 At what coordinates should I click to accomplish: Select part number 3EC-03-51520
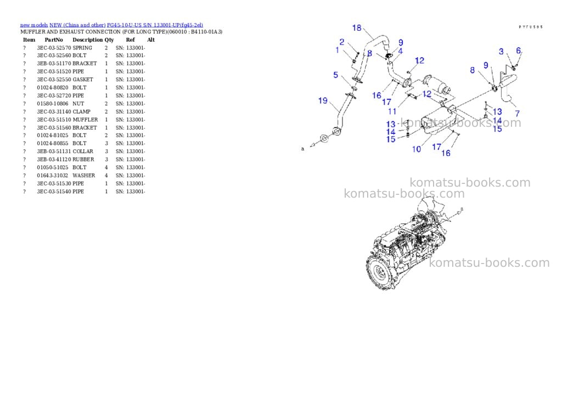[54, 71]
